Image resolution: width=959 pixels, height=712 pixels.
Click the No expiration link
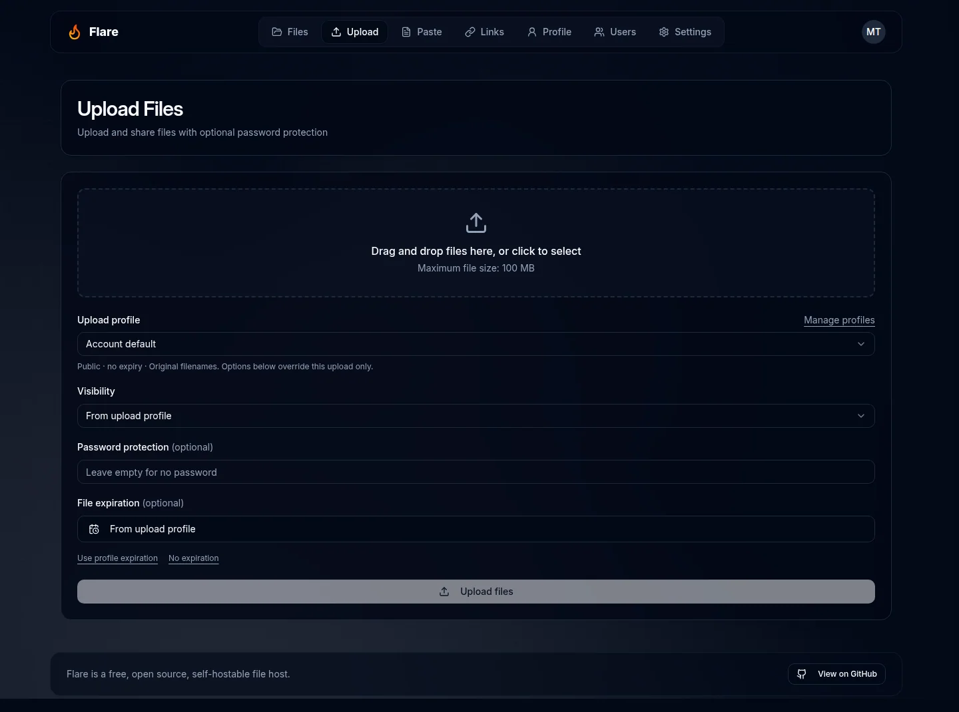click(x=193, y=558)
